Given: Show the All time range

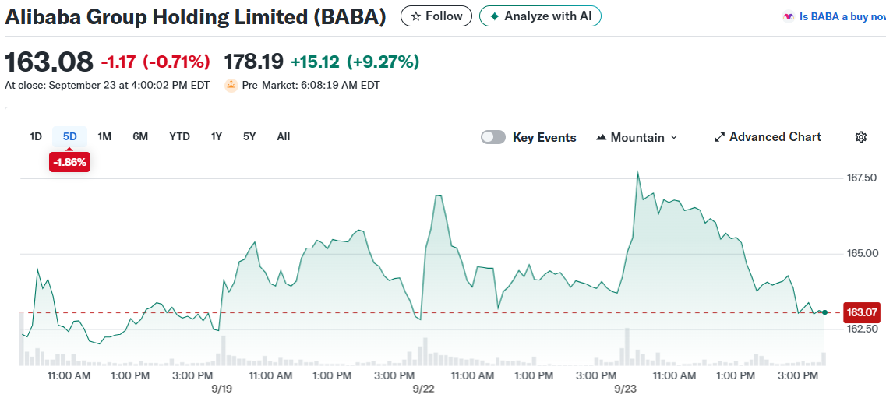Looking at the screenshot, I should (x=284, y=136).
